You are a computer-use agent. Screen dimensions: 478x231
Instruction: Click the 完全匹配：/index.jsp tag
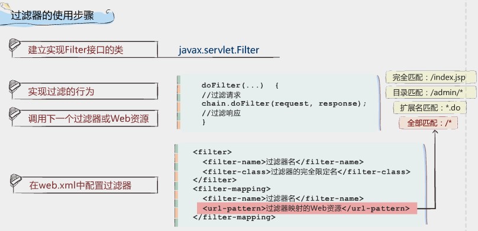click(x=431, y=77)
